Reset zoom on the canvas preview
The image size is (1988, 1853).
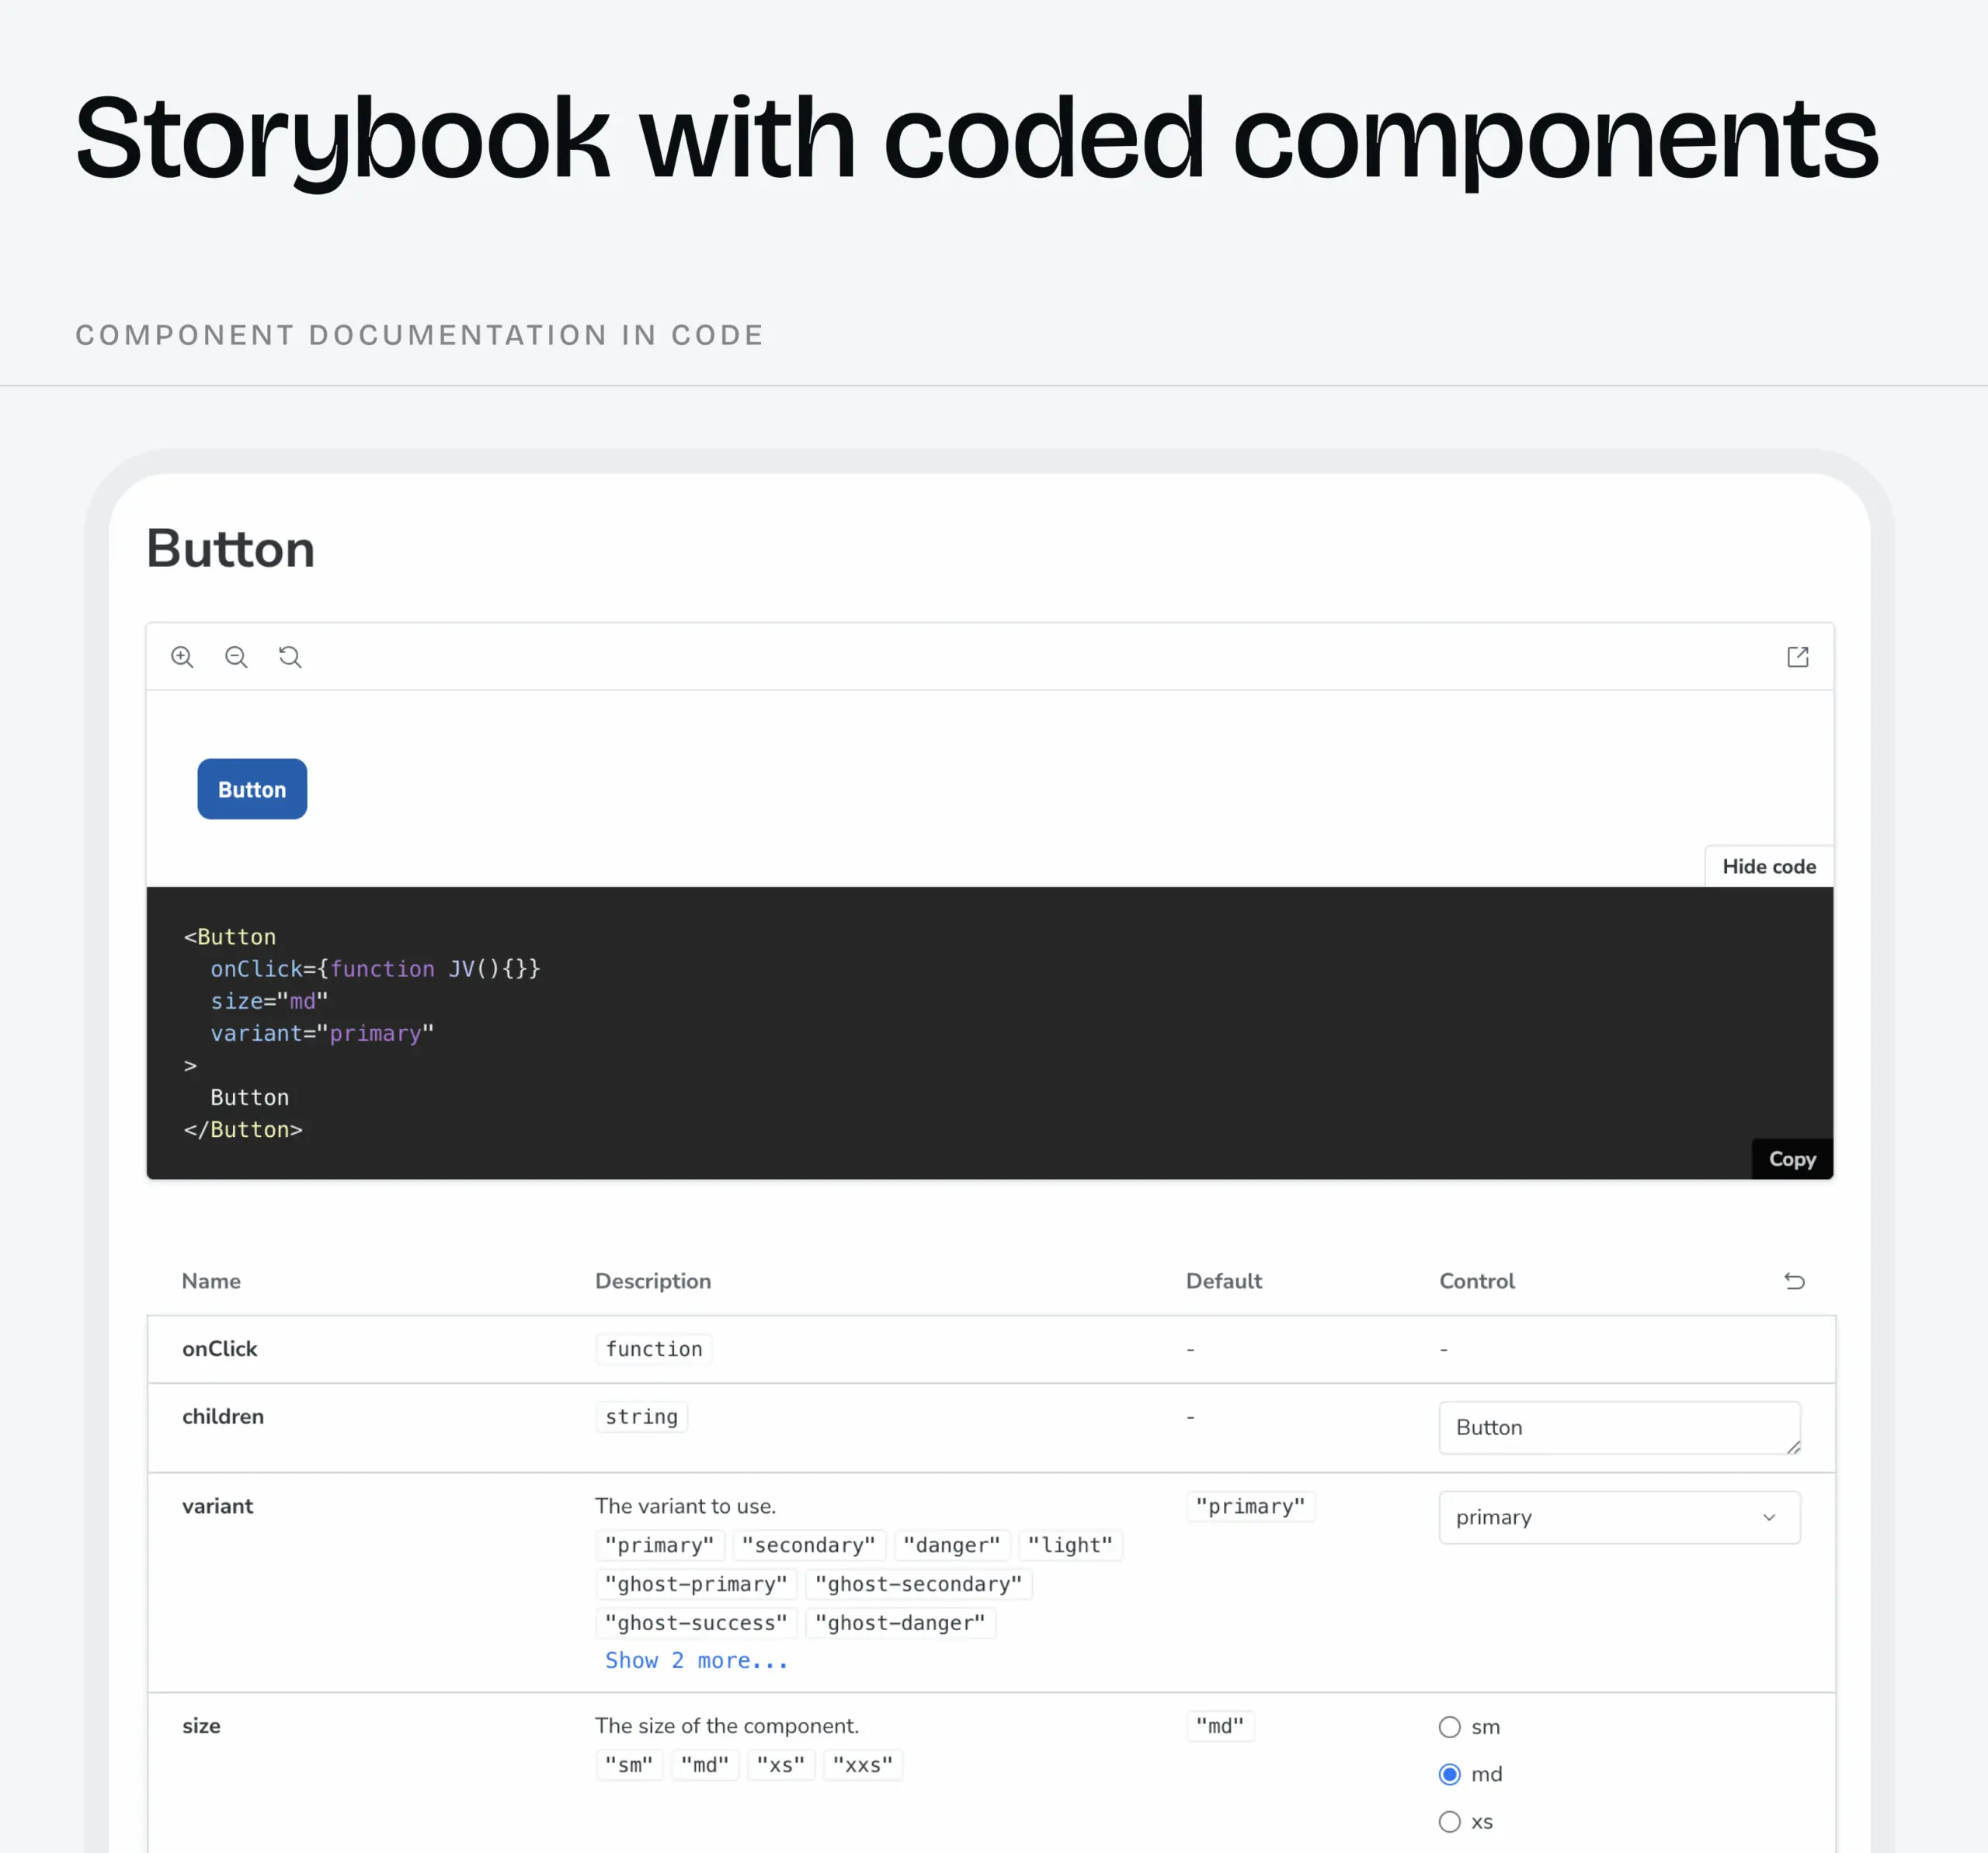pyautogui.click(x=290, y=657)
